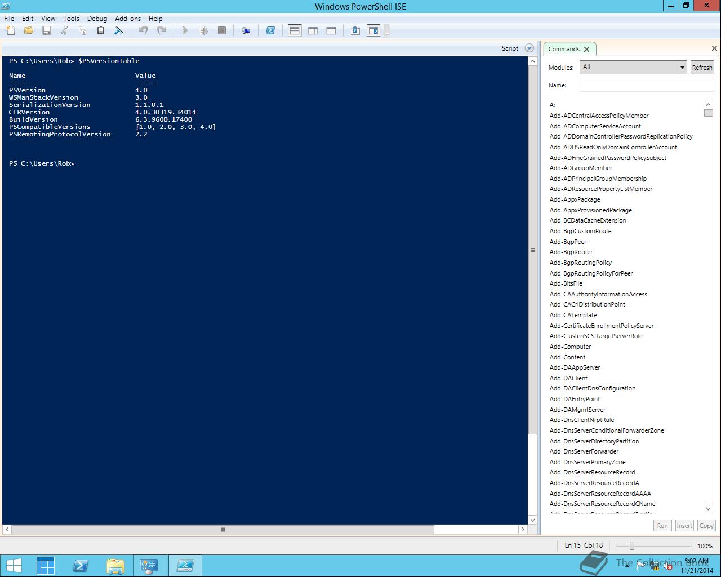
Task: Click console horizontal scrollbar right arrow
Action: [x=523, y=530]
